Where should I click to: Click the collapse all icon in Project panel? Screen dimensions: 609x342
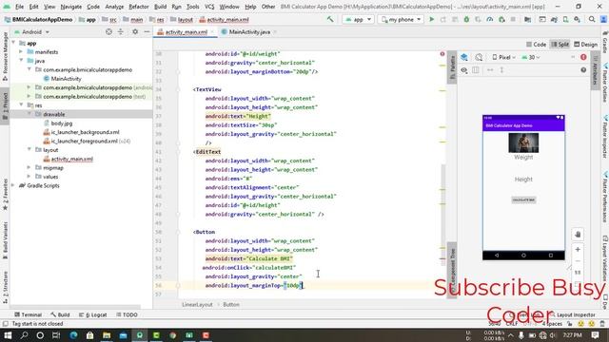click(x=121, y=31)
